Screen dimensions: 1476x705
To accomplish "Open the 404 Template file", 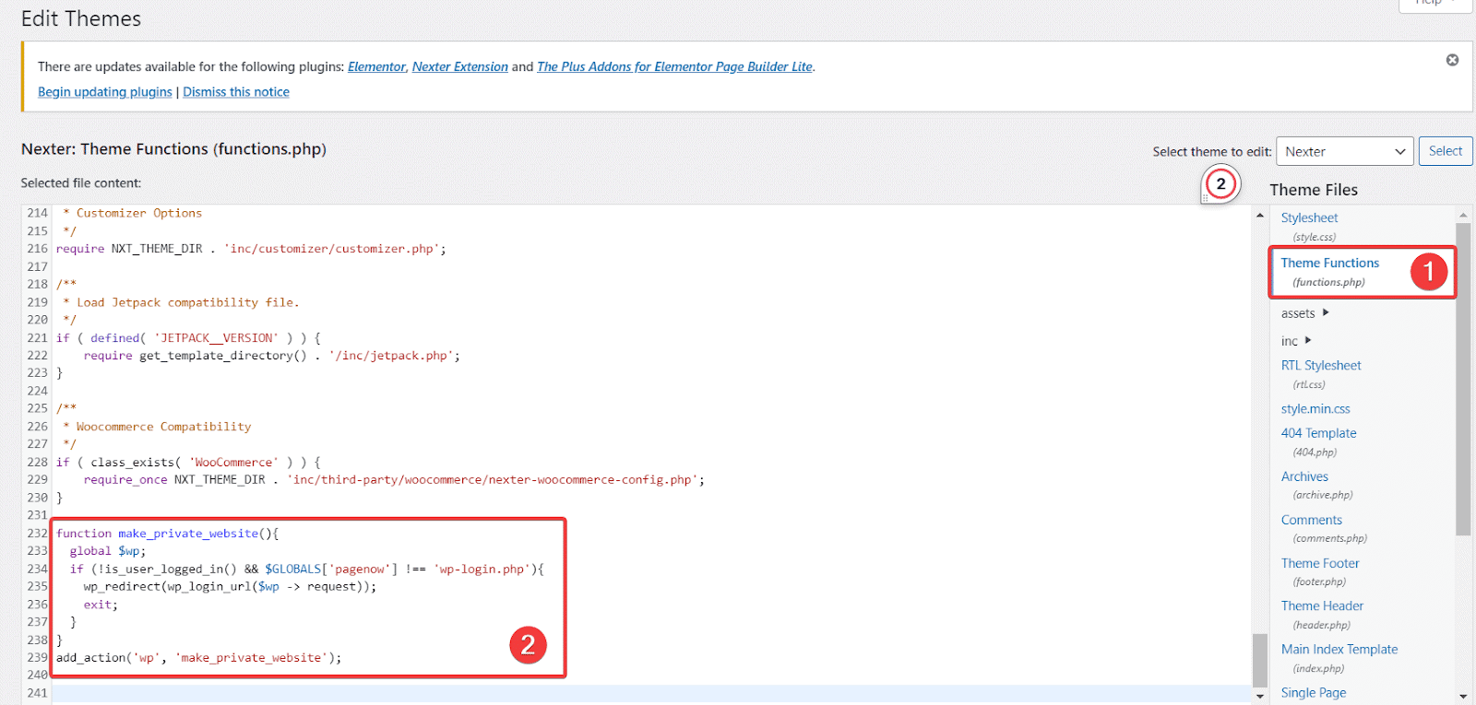I will point(1318,433).
